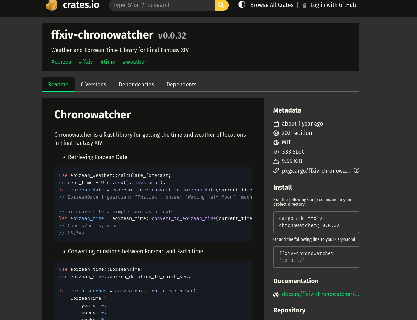Click the Rust edition icon beside '2021 edition'
The width and height of the screenshot is (417, 320).
click(x=276, y=133)
